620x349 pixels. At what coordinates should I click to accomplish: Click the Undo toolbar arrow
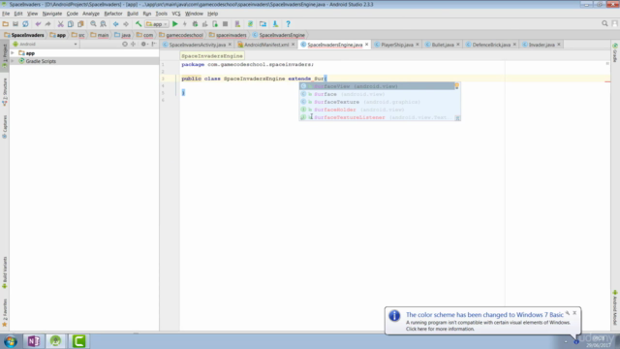pyautogui.click(x=38, y=24)
